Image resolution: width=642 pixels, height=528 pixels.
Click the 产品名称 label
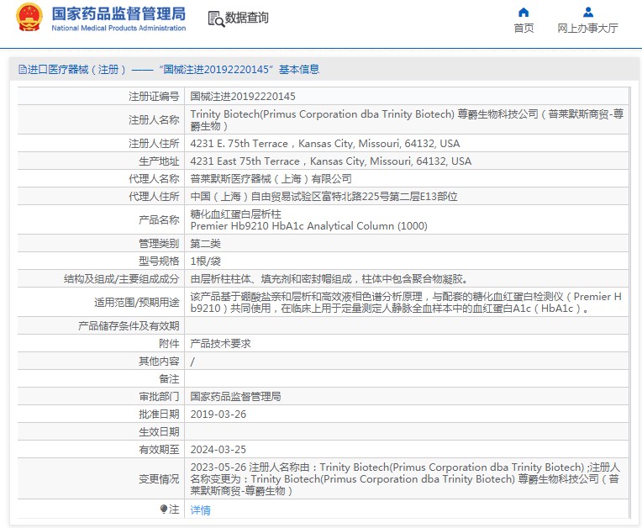click(x=159, y=220)
